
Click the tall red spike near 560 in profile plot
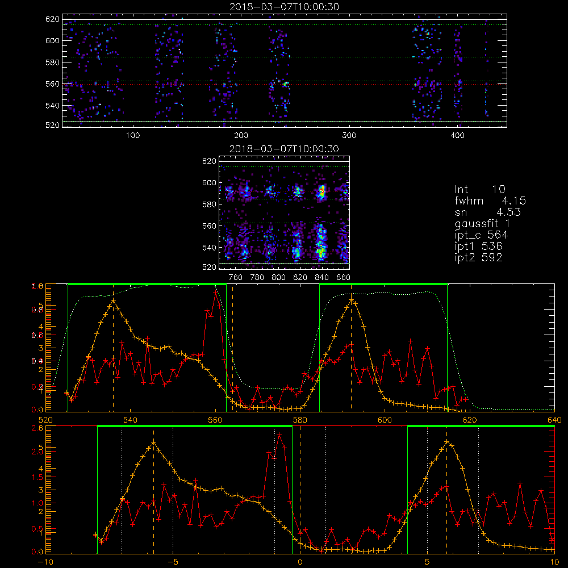click(215, 292)
